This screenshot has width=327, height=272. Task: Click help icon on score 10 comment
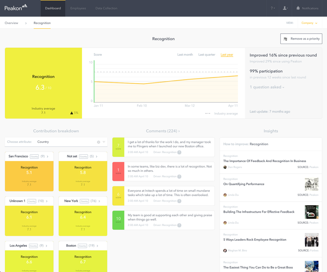(179, 225)
